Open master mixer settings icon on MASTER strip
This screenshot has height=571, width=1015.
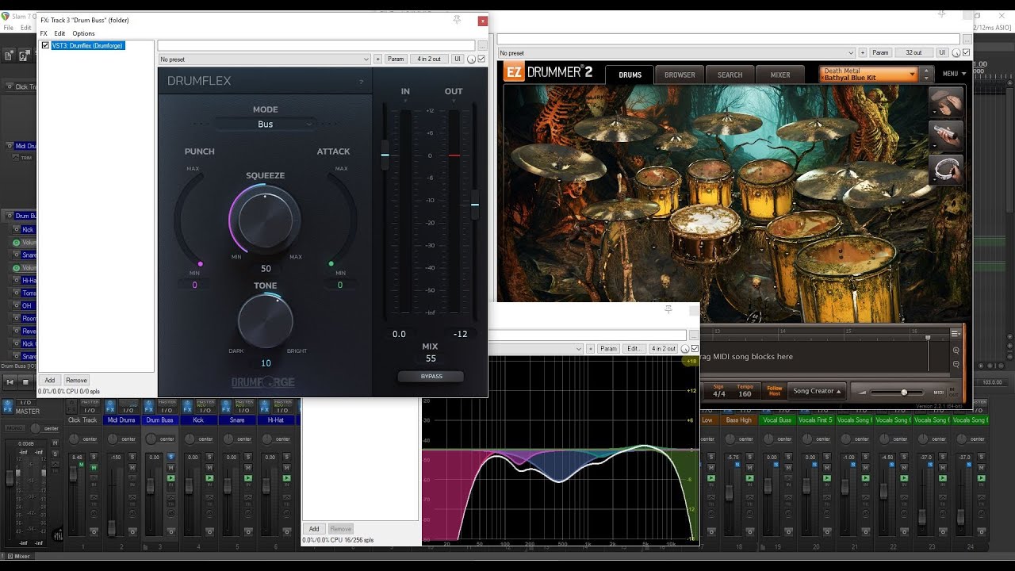(58, 535)
